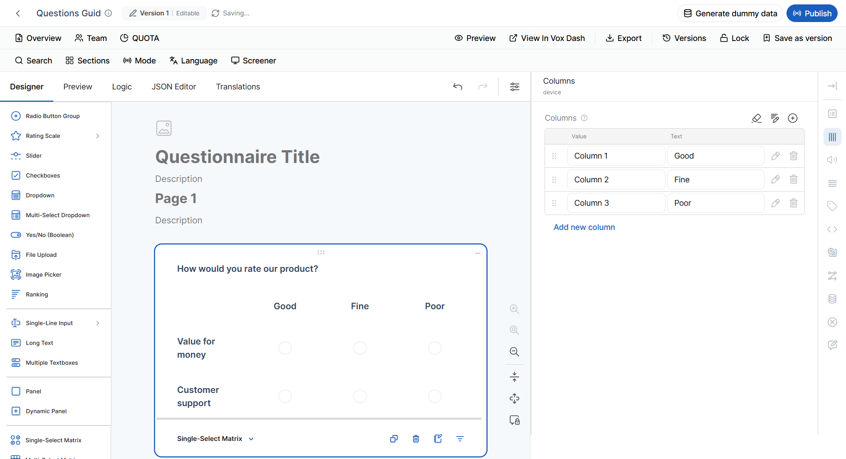Screen dimensions: 846x459
Task: Open fast entry edit for columns
Action: 775,118
